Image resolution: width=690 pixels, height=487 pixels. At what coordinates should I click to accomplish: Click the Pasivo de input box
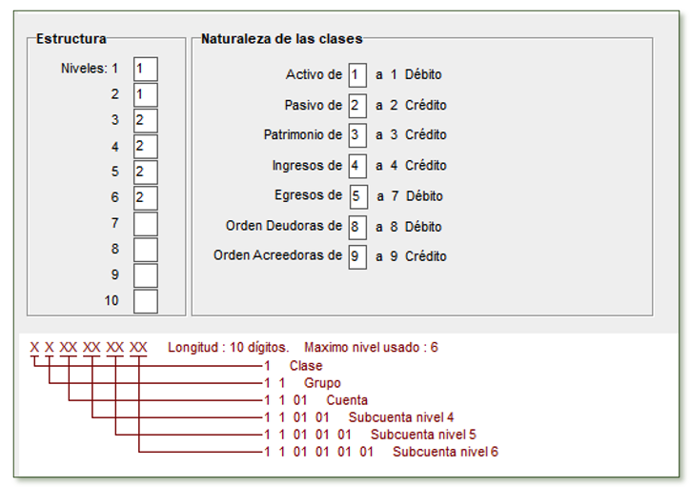[x=357, y=105]
